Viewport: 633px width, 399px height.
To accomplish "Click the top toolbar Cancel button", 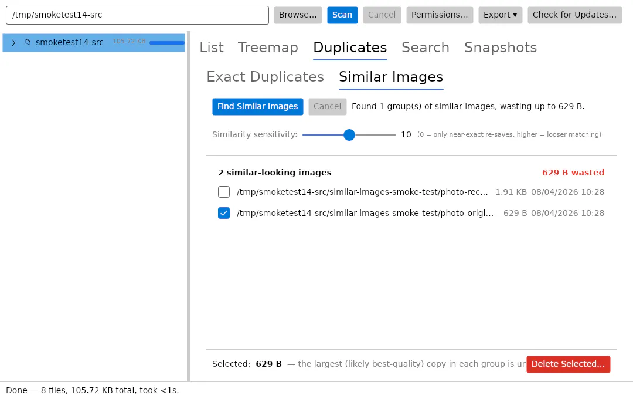I will coord(382,15).
